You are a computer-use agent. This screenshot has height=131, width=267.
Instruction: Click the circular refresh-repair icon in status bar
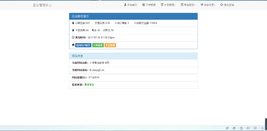pos(234,128)
